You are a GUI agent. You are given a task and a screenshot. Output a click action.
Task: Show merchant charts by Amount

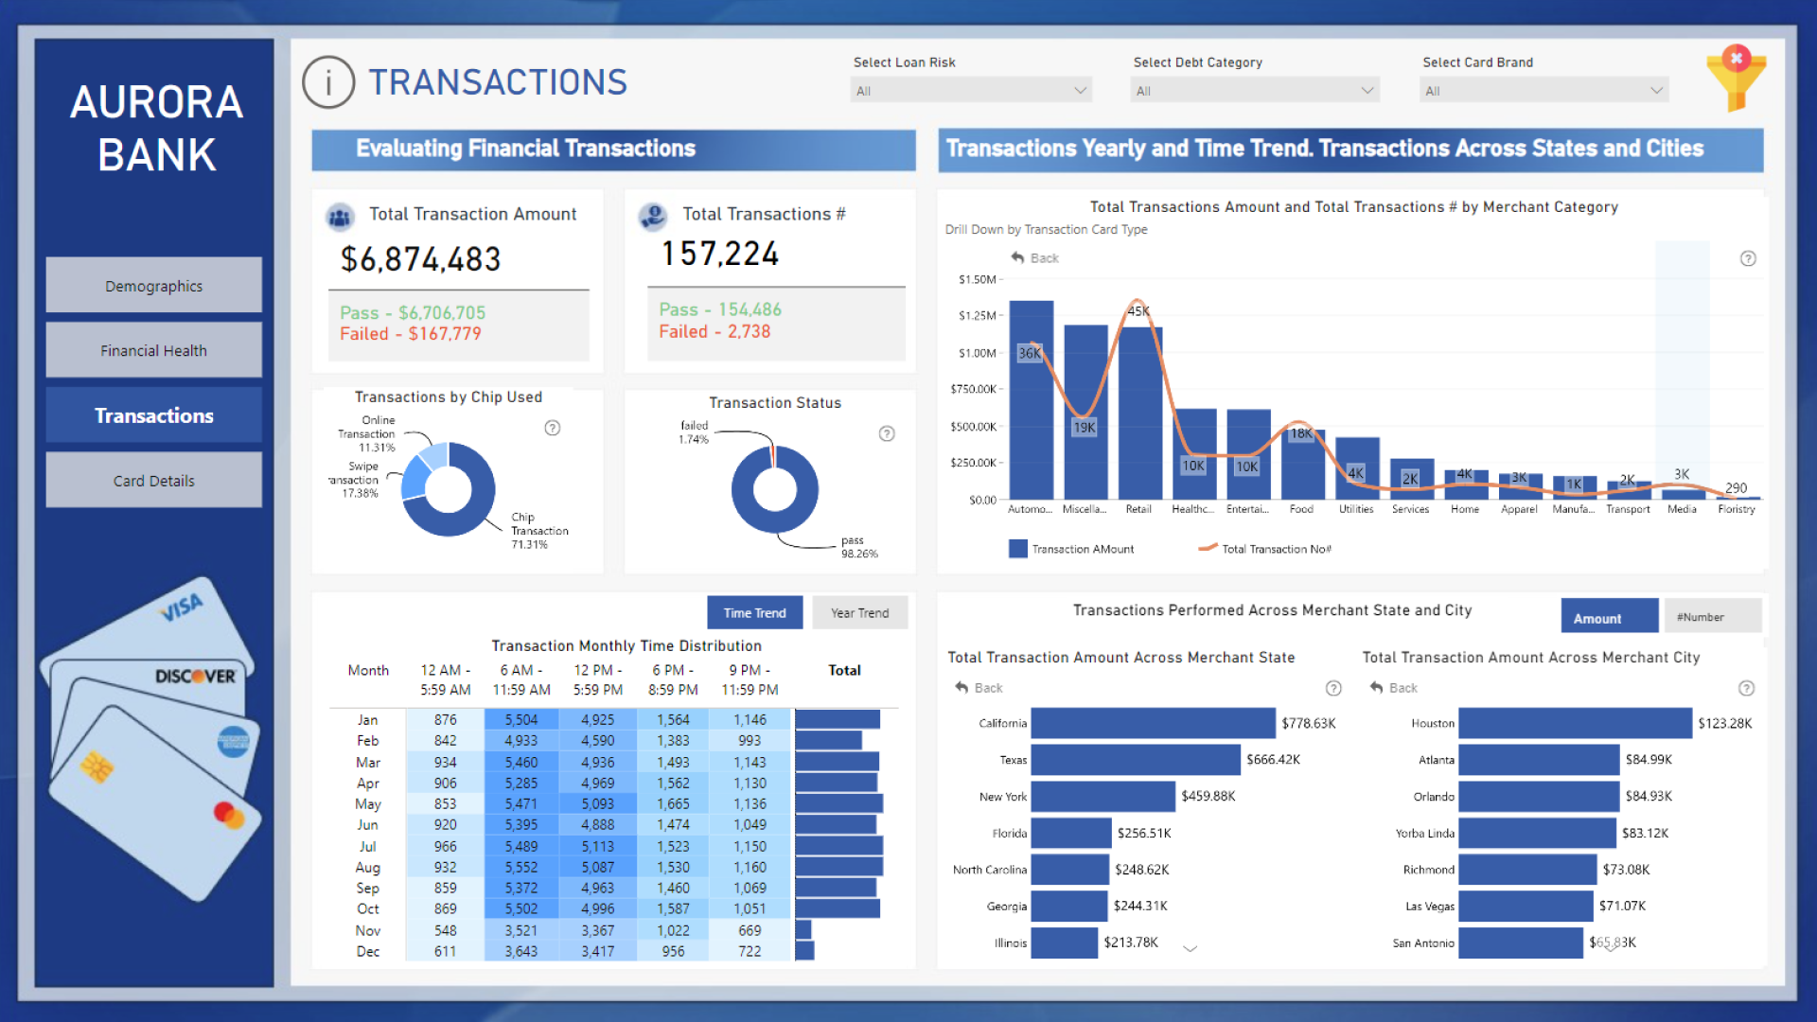(1610, 617)
